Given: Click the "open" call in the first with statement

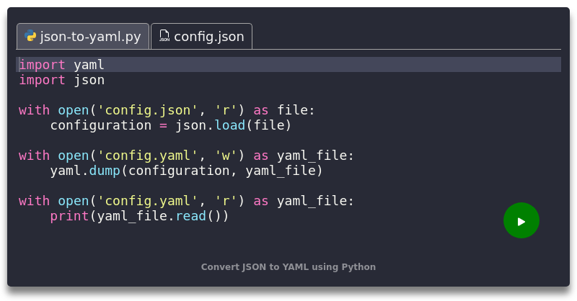Looking at the screenshot, I should 74,110.
